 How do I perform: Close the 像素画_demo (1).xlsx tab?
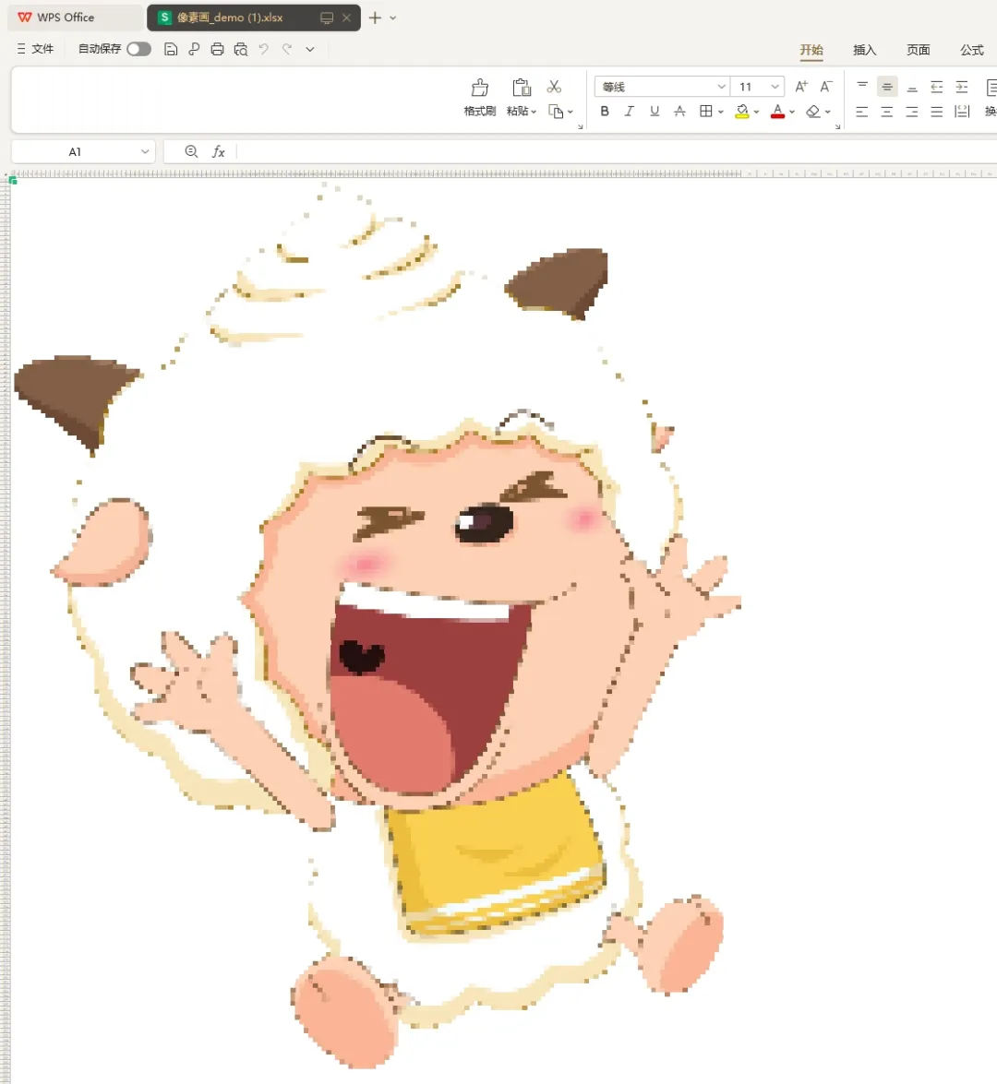346,18
